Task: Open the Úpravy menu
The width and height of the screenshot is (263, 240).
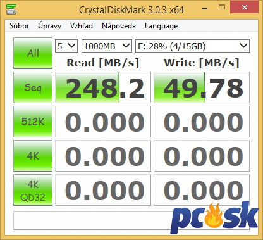Action: point(49,26)
